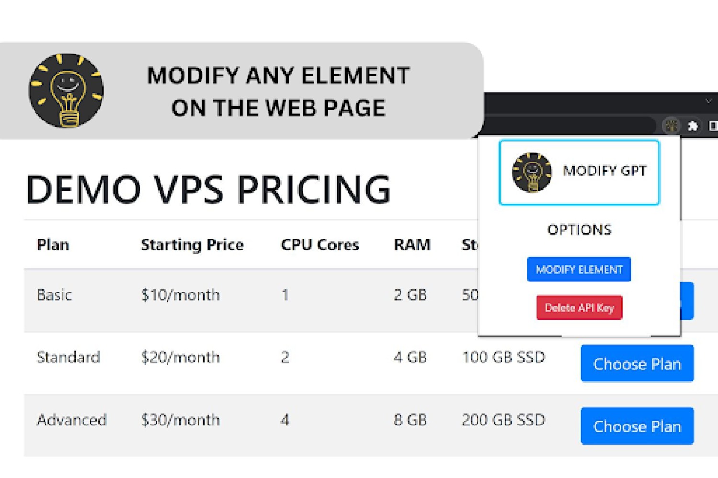Viewport: 718px width, 478px height.
Task: Choose Plan for the Advanced tier
Action: point(637,426)
